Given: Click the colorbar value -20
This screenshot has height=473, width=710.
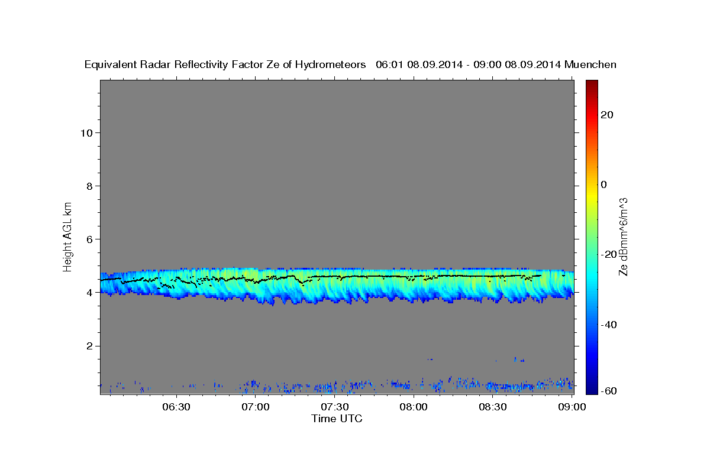Looking at the screenshot, I should pos(608,254).
